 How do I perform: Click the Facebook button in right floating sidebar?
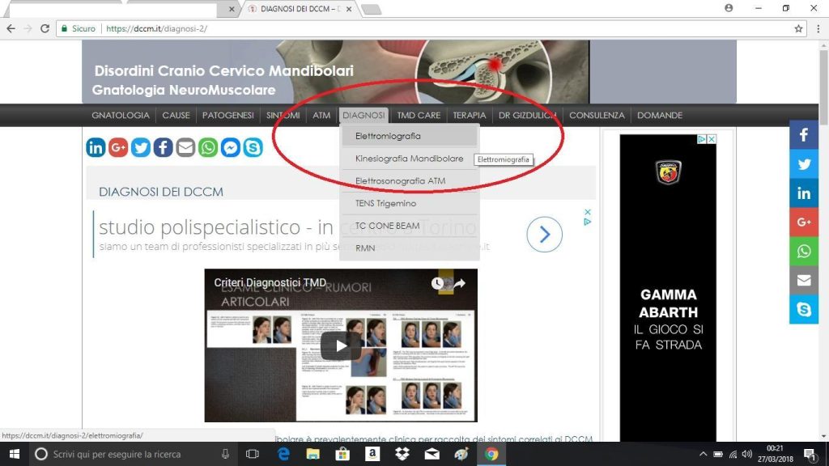(x=804, y=135)
